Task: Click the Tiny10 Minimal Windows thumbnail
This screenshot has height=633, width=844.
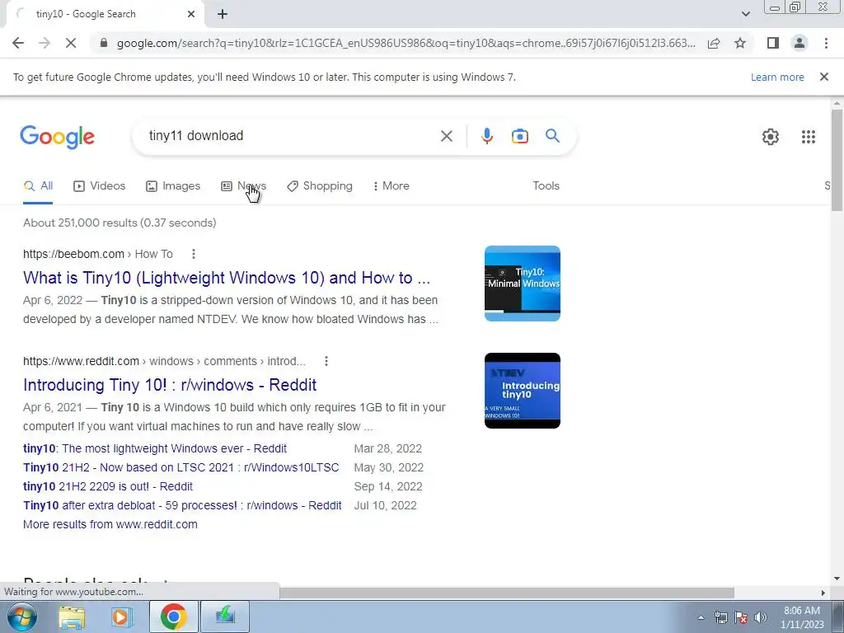Action: pyautogui.click(x=522, y=284)
